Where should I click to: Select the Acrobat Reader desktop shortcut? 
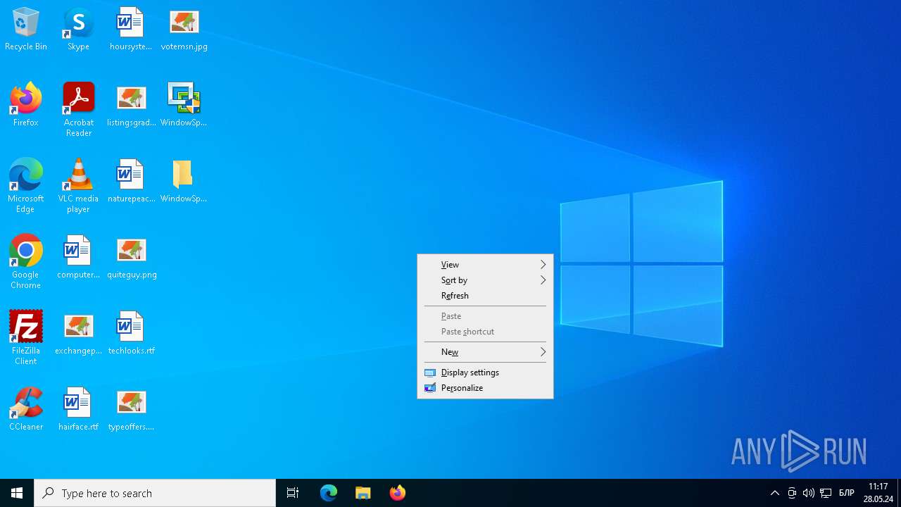point(78,110)
